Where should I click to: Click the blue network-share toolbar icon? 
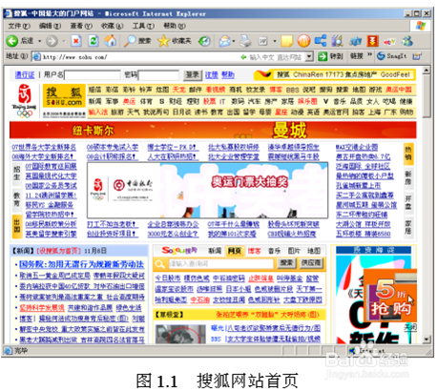(321, 41)
